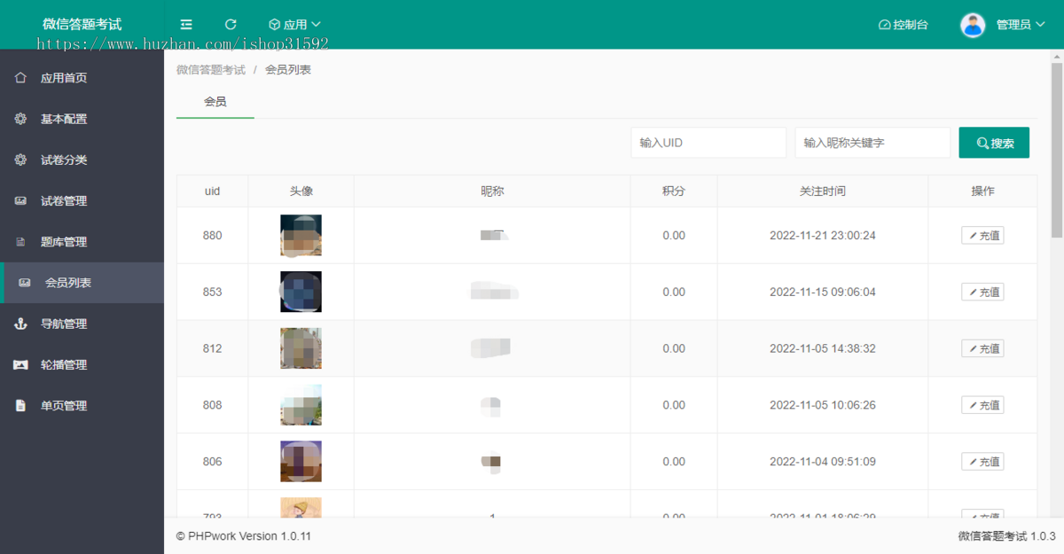Viewport: 1064px width, 554px height.
Task: Click footer text 微信答题考试 1.0.3
Action: (1006, 536)
